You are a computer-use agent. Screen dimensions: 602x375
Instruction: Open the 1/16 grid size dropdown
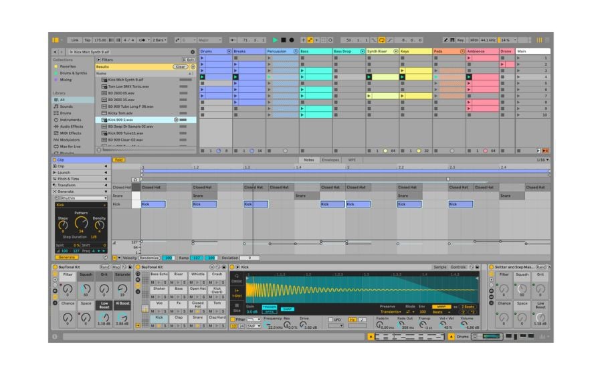click(x=542, y=160)
